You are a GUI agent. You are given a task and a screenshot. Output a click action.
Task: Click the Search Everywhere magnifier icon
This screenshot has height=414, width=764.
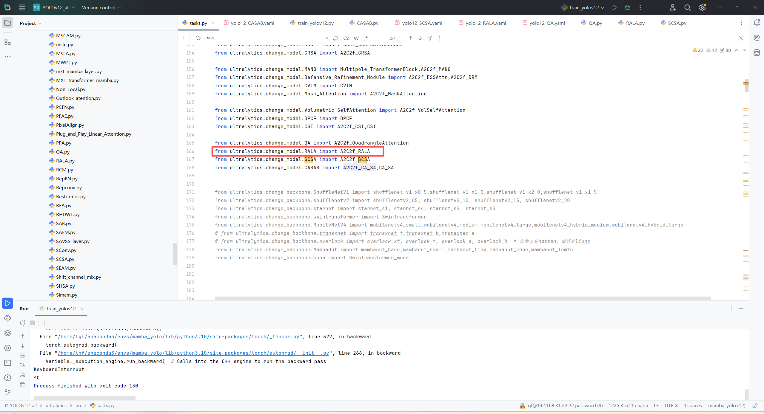(687, 7)
